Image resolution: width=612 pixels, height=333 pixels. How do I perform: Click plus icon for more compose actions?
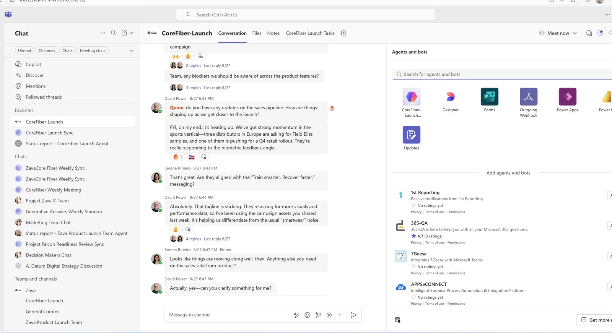tap(340, 315)
